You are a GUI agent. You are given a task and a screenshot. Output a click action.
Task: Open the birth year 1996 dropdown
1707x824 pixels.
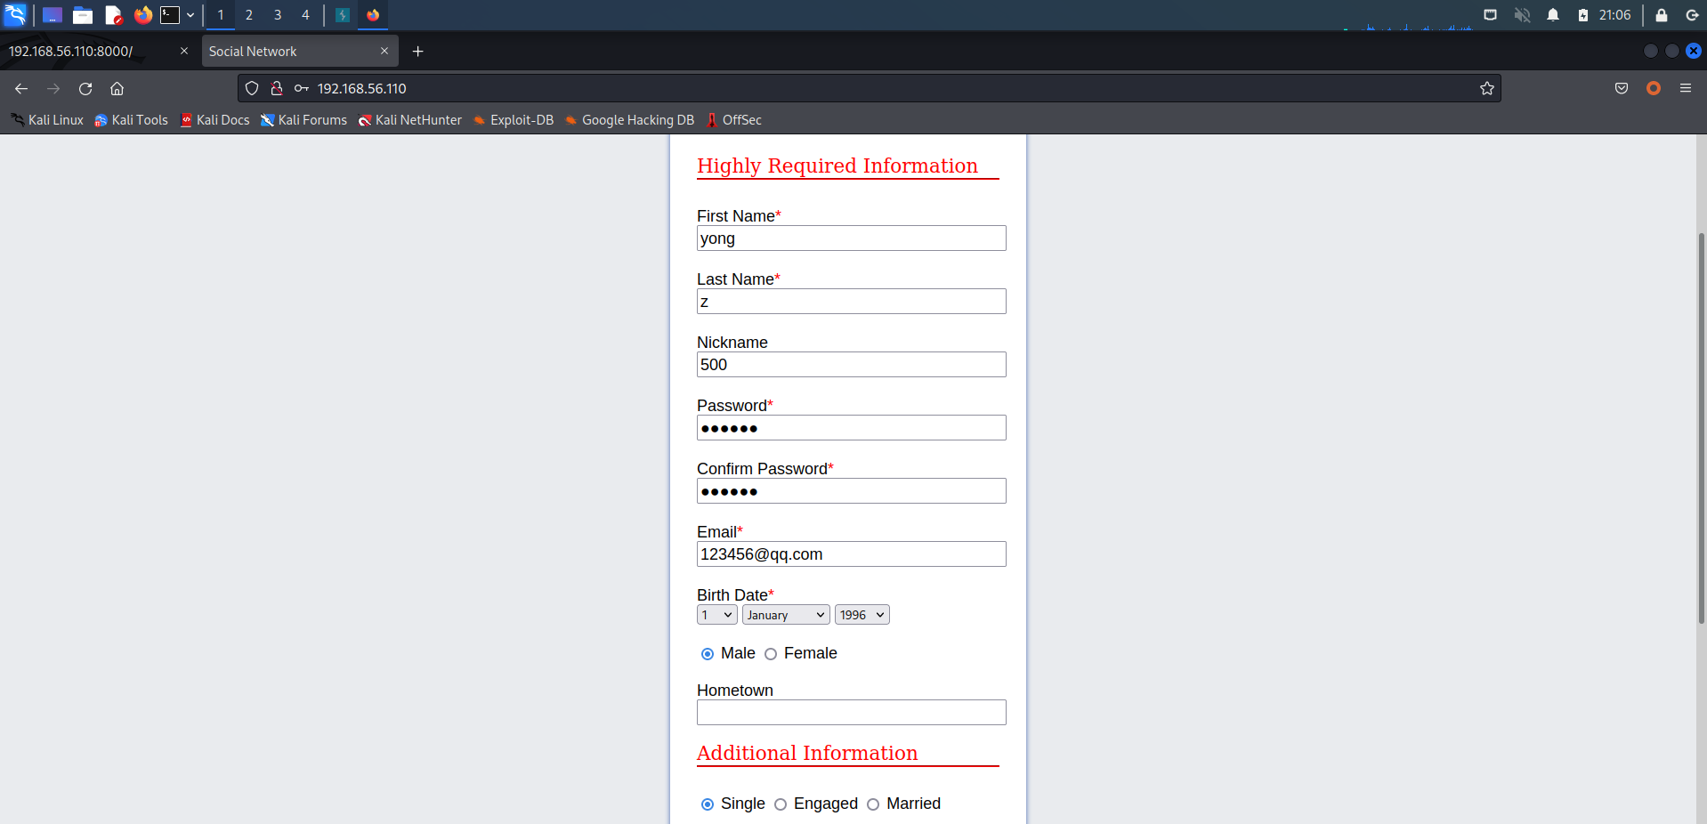[862, 615]
